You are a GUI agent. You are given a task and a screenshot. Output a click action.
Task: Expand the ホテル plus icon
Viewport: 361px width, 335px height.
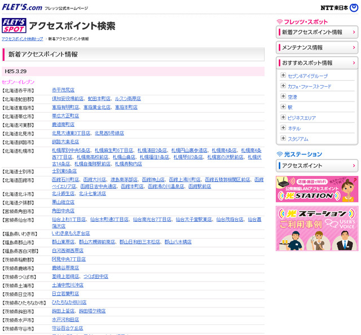283,127
